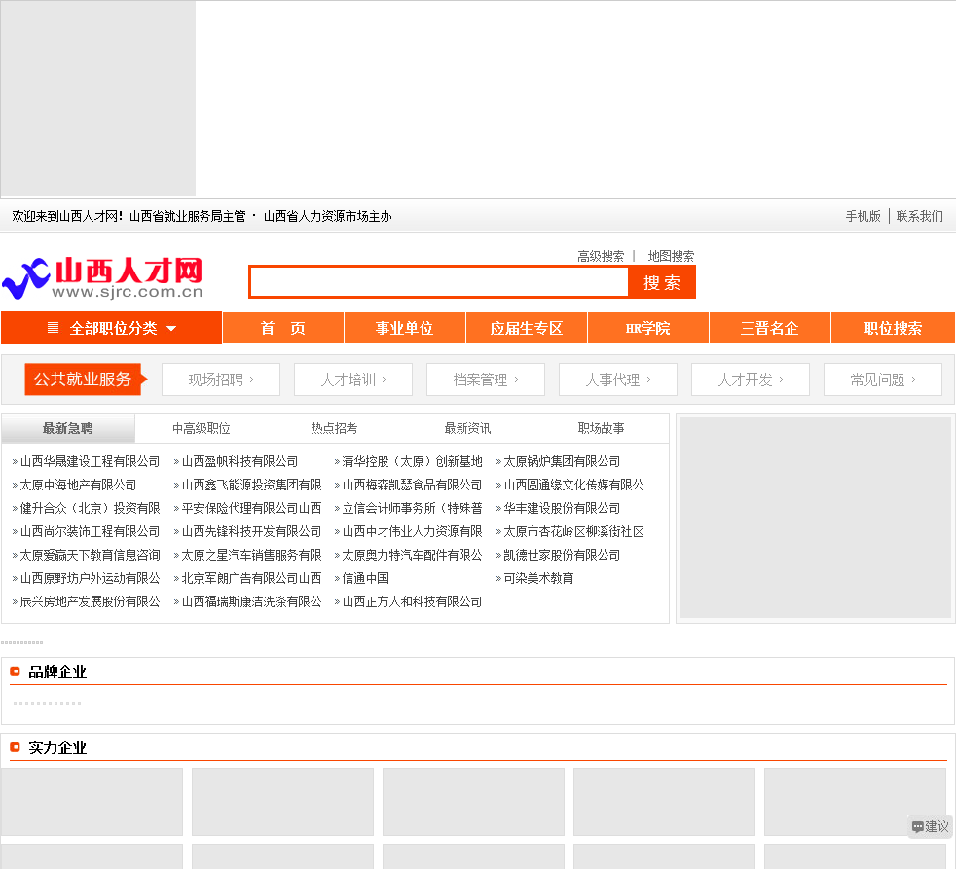The image size is (956, 869).
Task: Open 立信会计师事务所（特殊普 listing
Action: 412,508
